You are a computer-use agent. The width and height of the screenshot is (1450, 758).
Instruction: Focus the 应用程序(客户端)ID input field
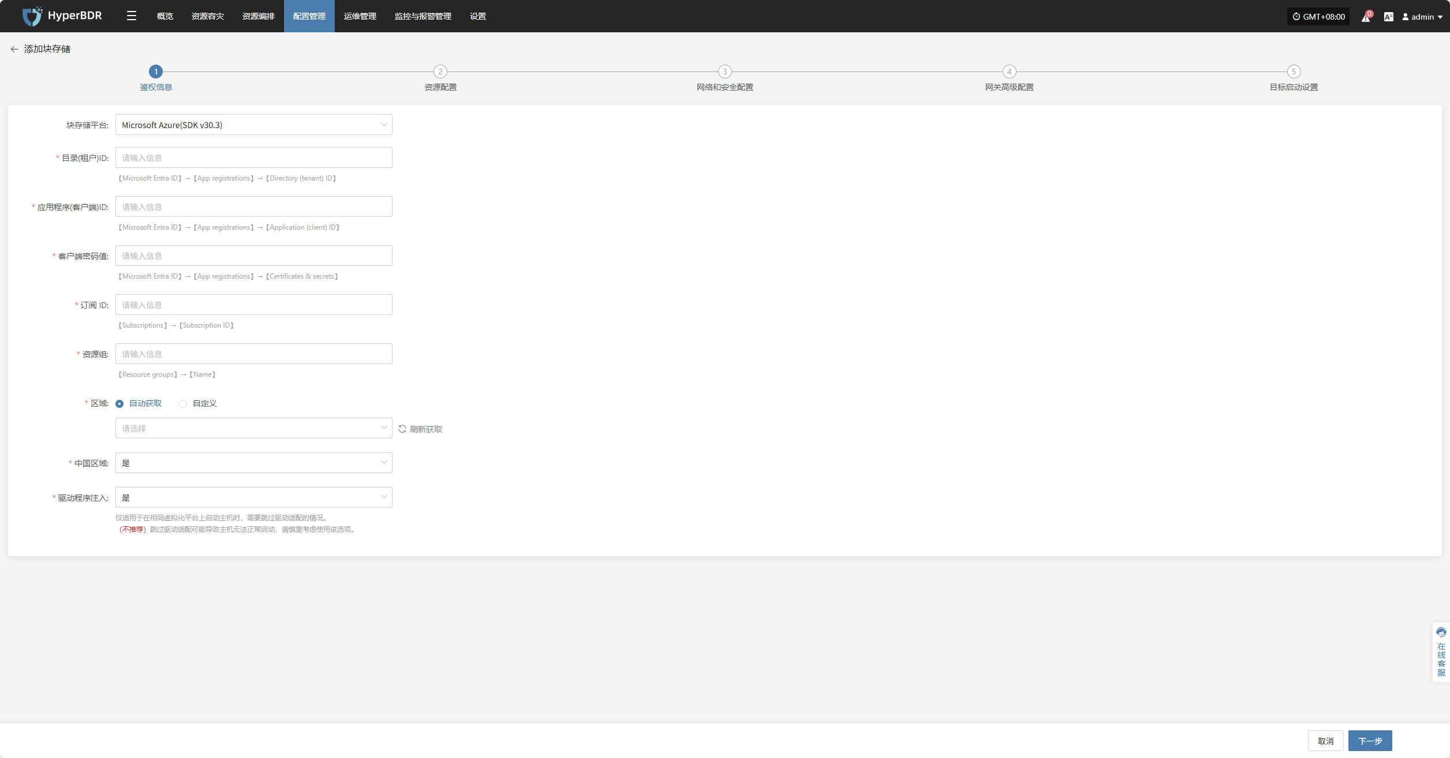254,207
